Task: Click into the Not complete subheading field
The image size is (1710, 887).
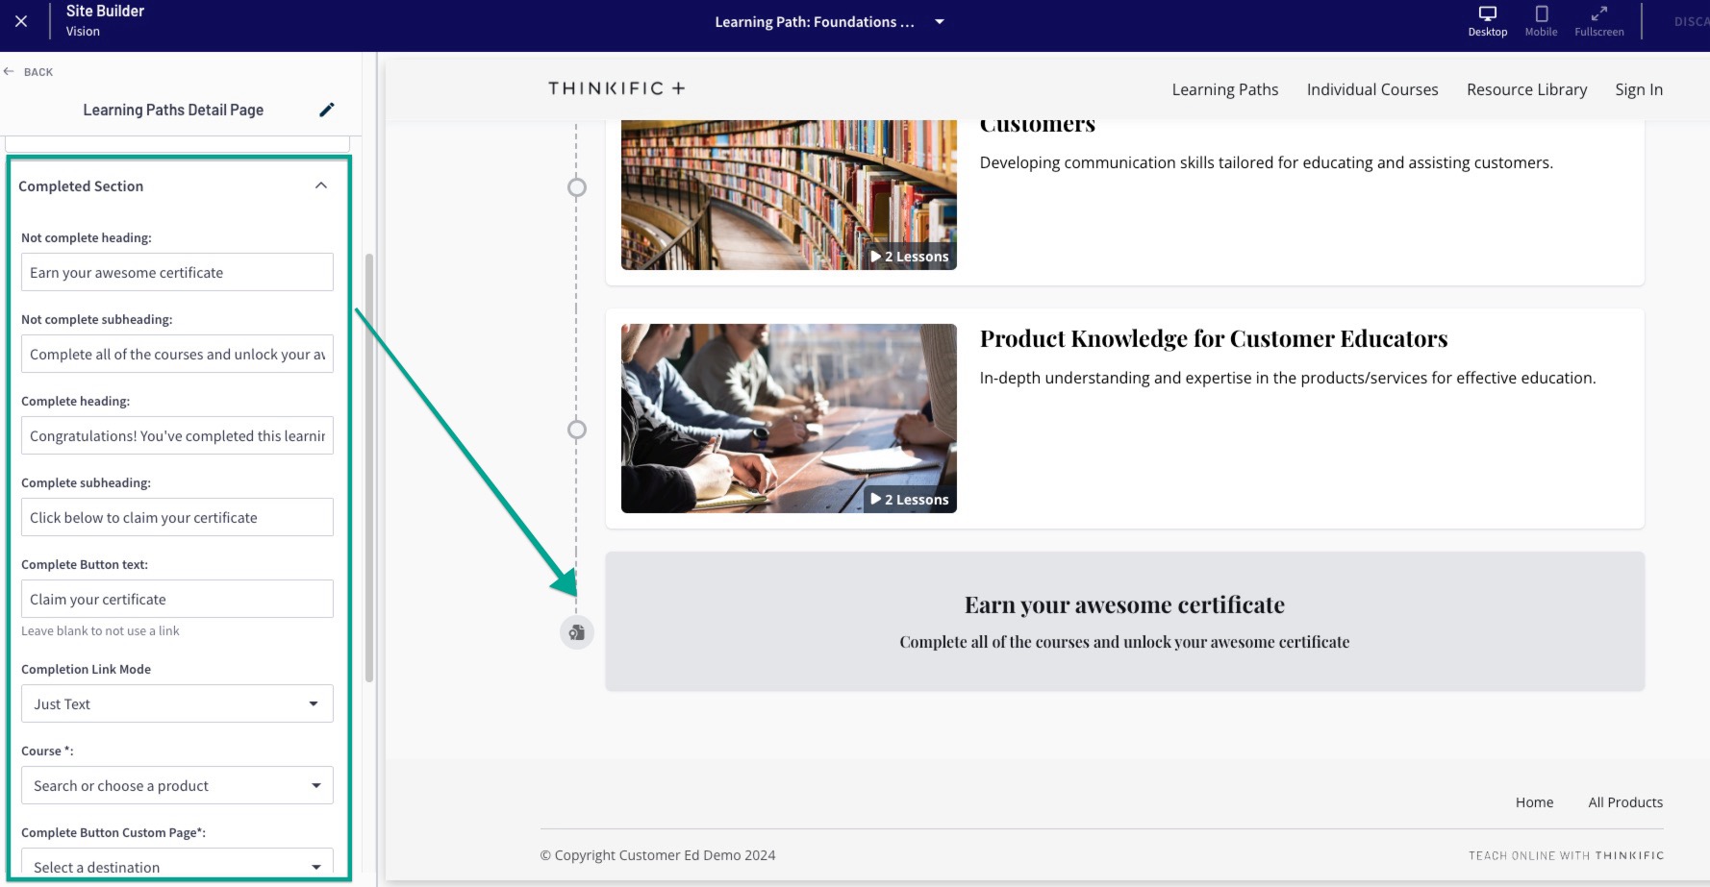Action: 177,354
